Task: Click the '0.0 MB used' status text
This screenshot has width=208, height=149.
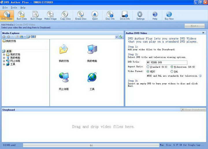Action: pos(9,145)
